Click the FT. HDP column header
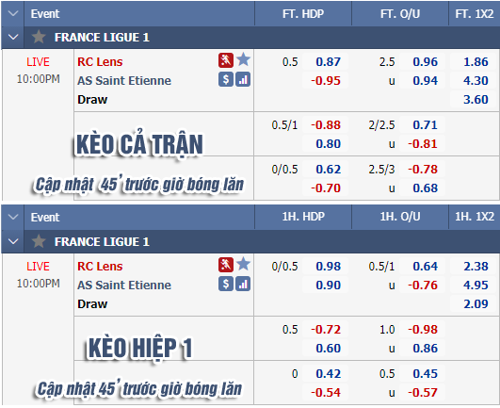500x408 pixels. (x=303, y=14)
